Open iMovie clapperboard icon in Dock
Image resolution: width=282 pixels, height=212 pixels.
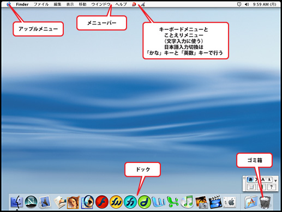(215, 202)
